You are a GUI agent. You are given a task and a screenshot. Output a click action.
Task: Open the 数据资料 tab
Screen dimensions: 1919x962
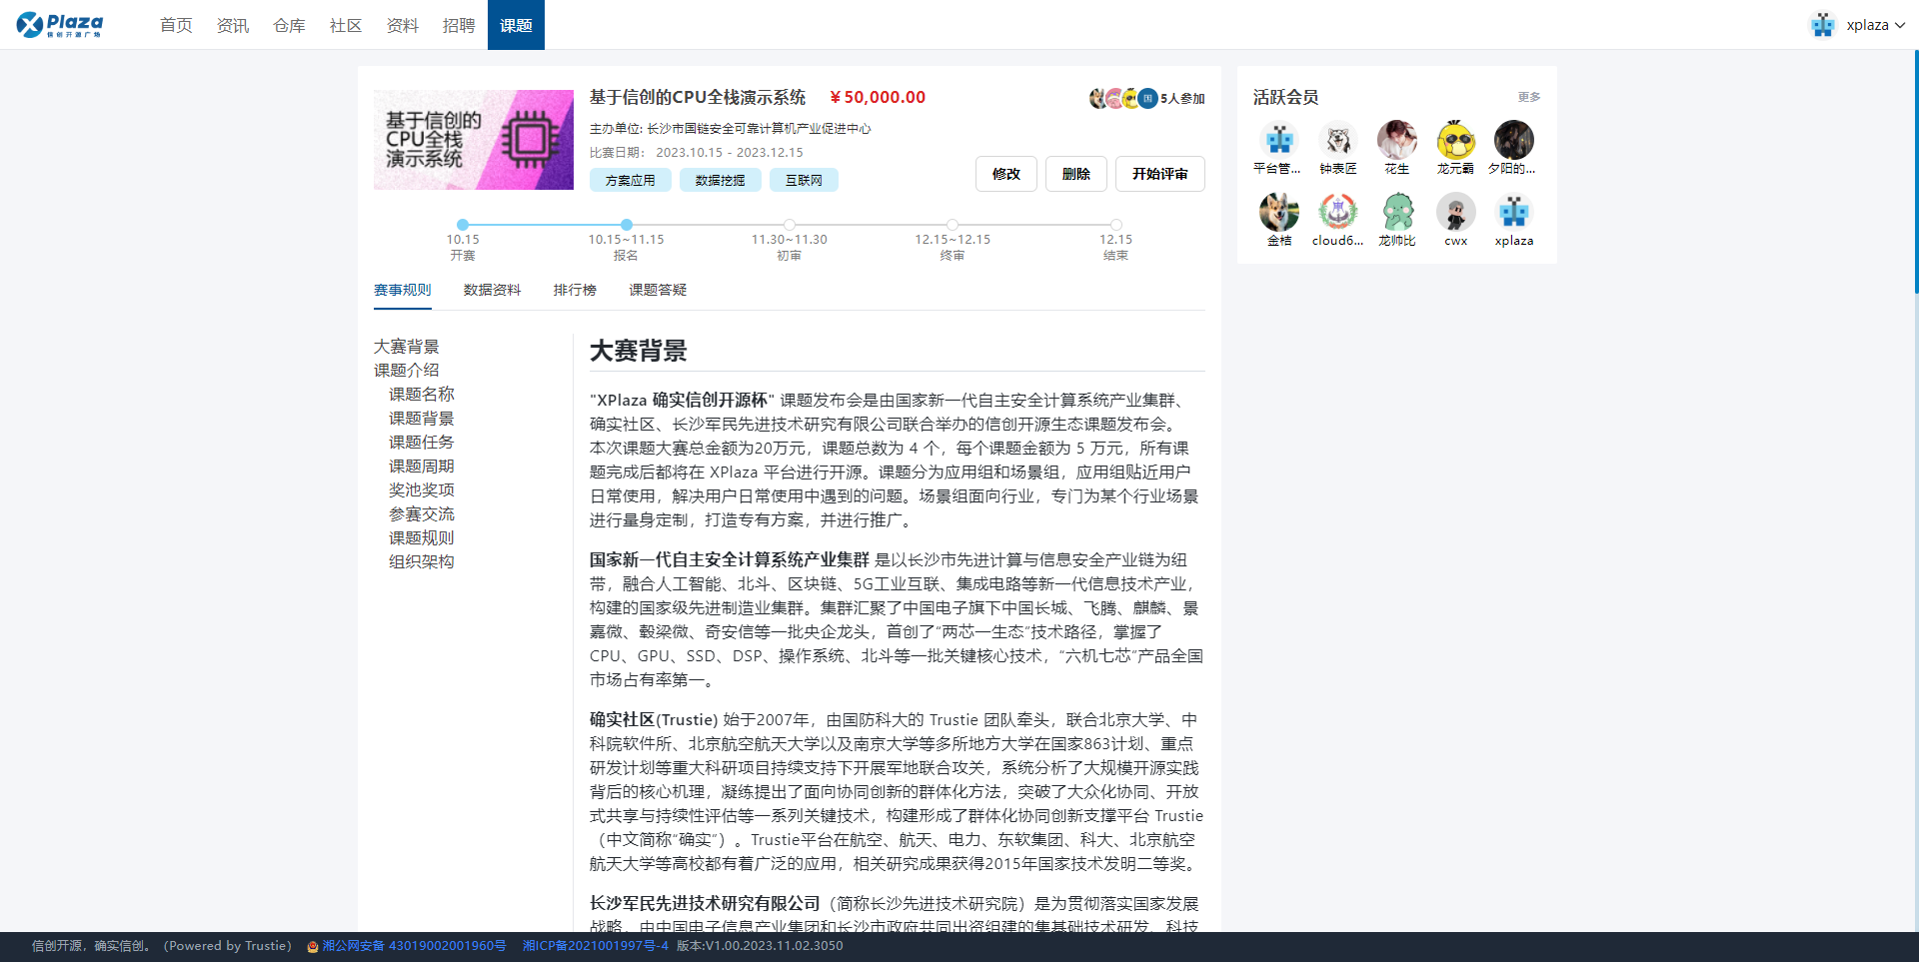click(492, 290)
